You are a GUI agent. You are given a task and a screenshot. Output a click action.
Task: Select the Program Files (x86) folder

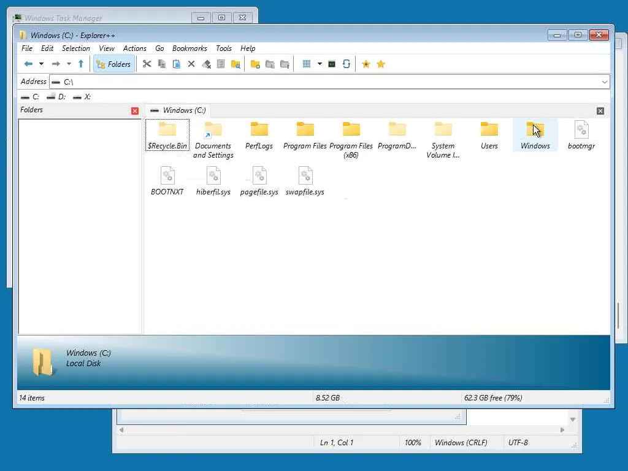351,139
